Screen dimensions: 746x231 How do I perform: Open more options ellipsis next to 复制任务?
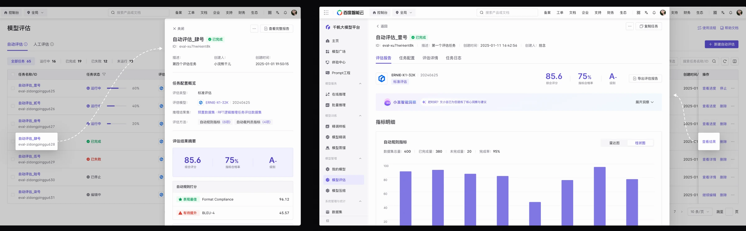pos(630,26)
